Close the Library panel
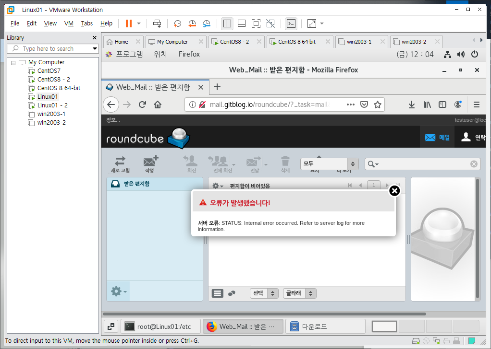Screen dimensions: 491x349 pyautogui.click(x=95, y=37)
